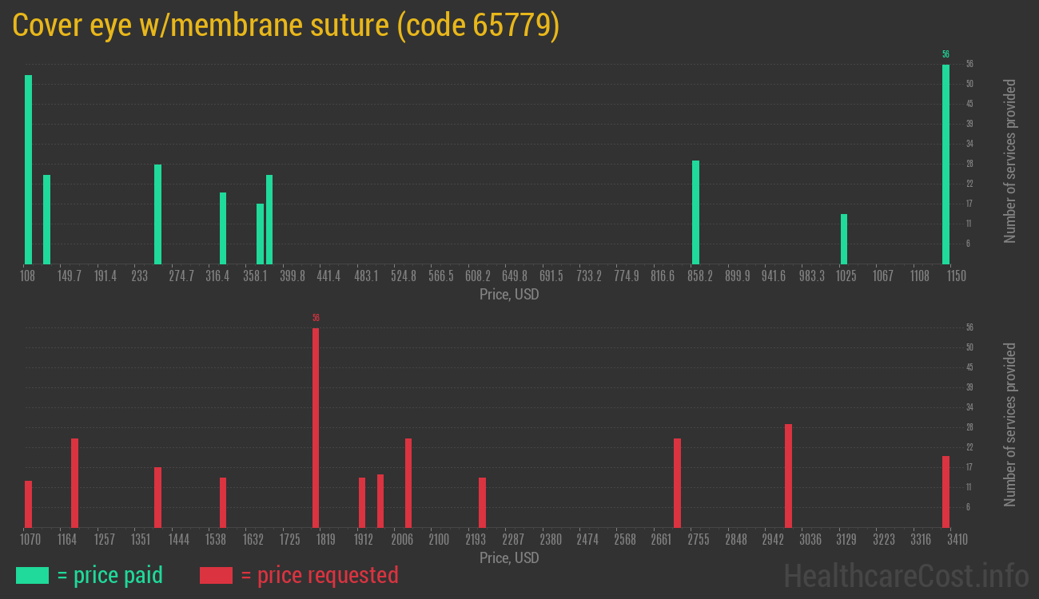Click the green bar near price 858.2
Image resolution: width=1039 pixels, height=599 pixels.
click(x=695, y=212)
